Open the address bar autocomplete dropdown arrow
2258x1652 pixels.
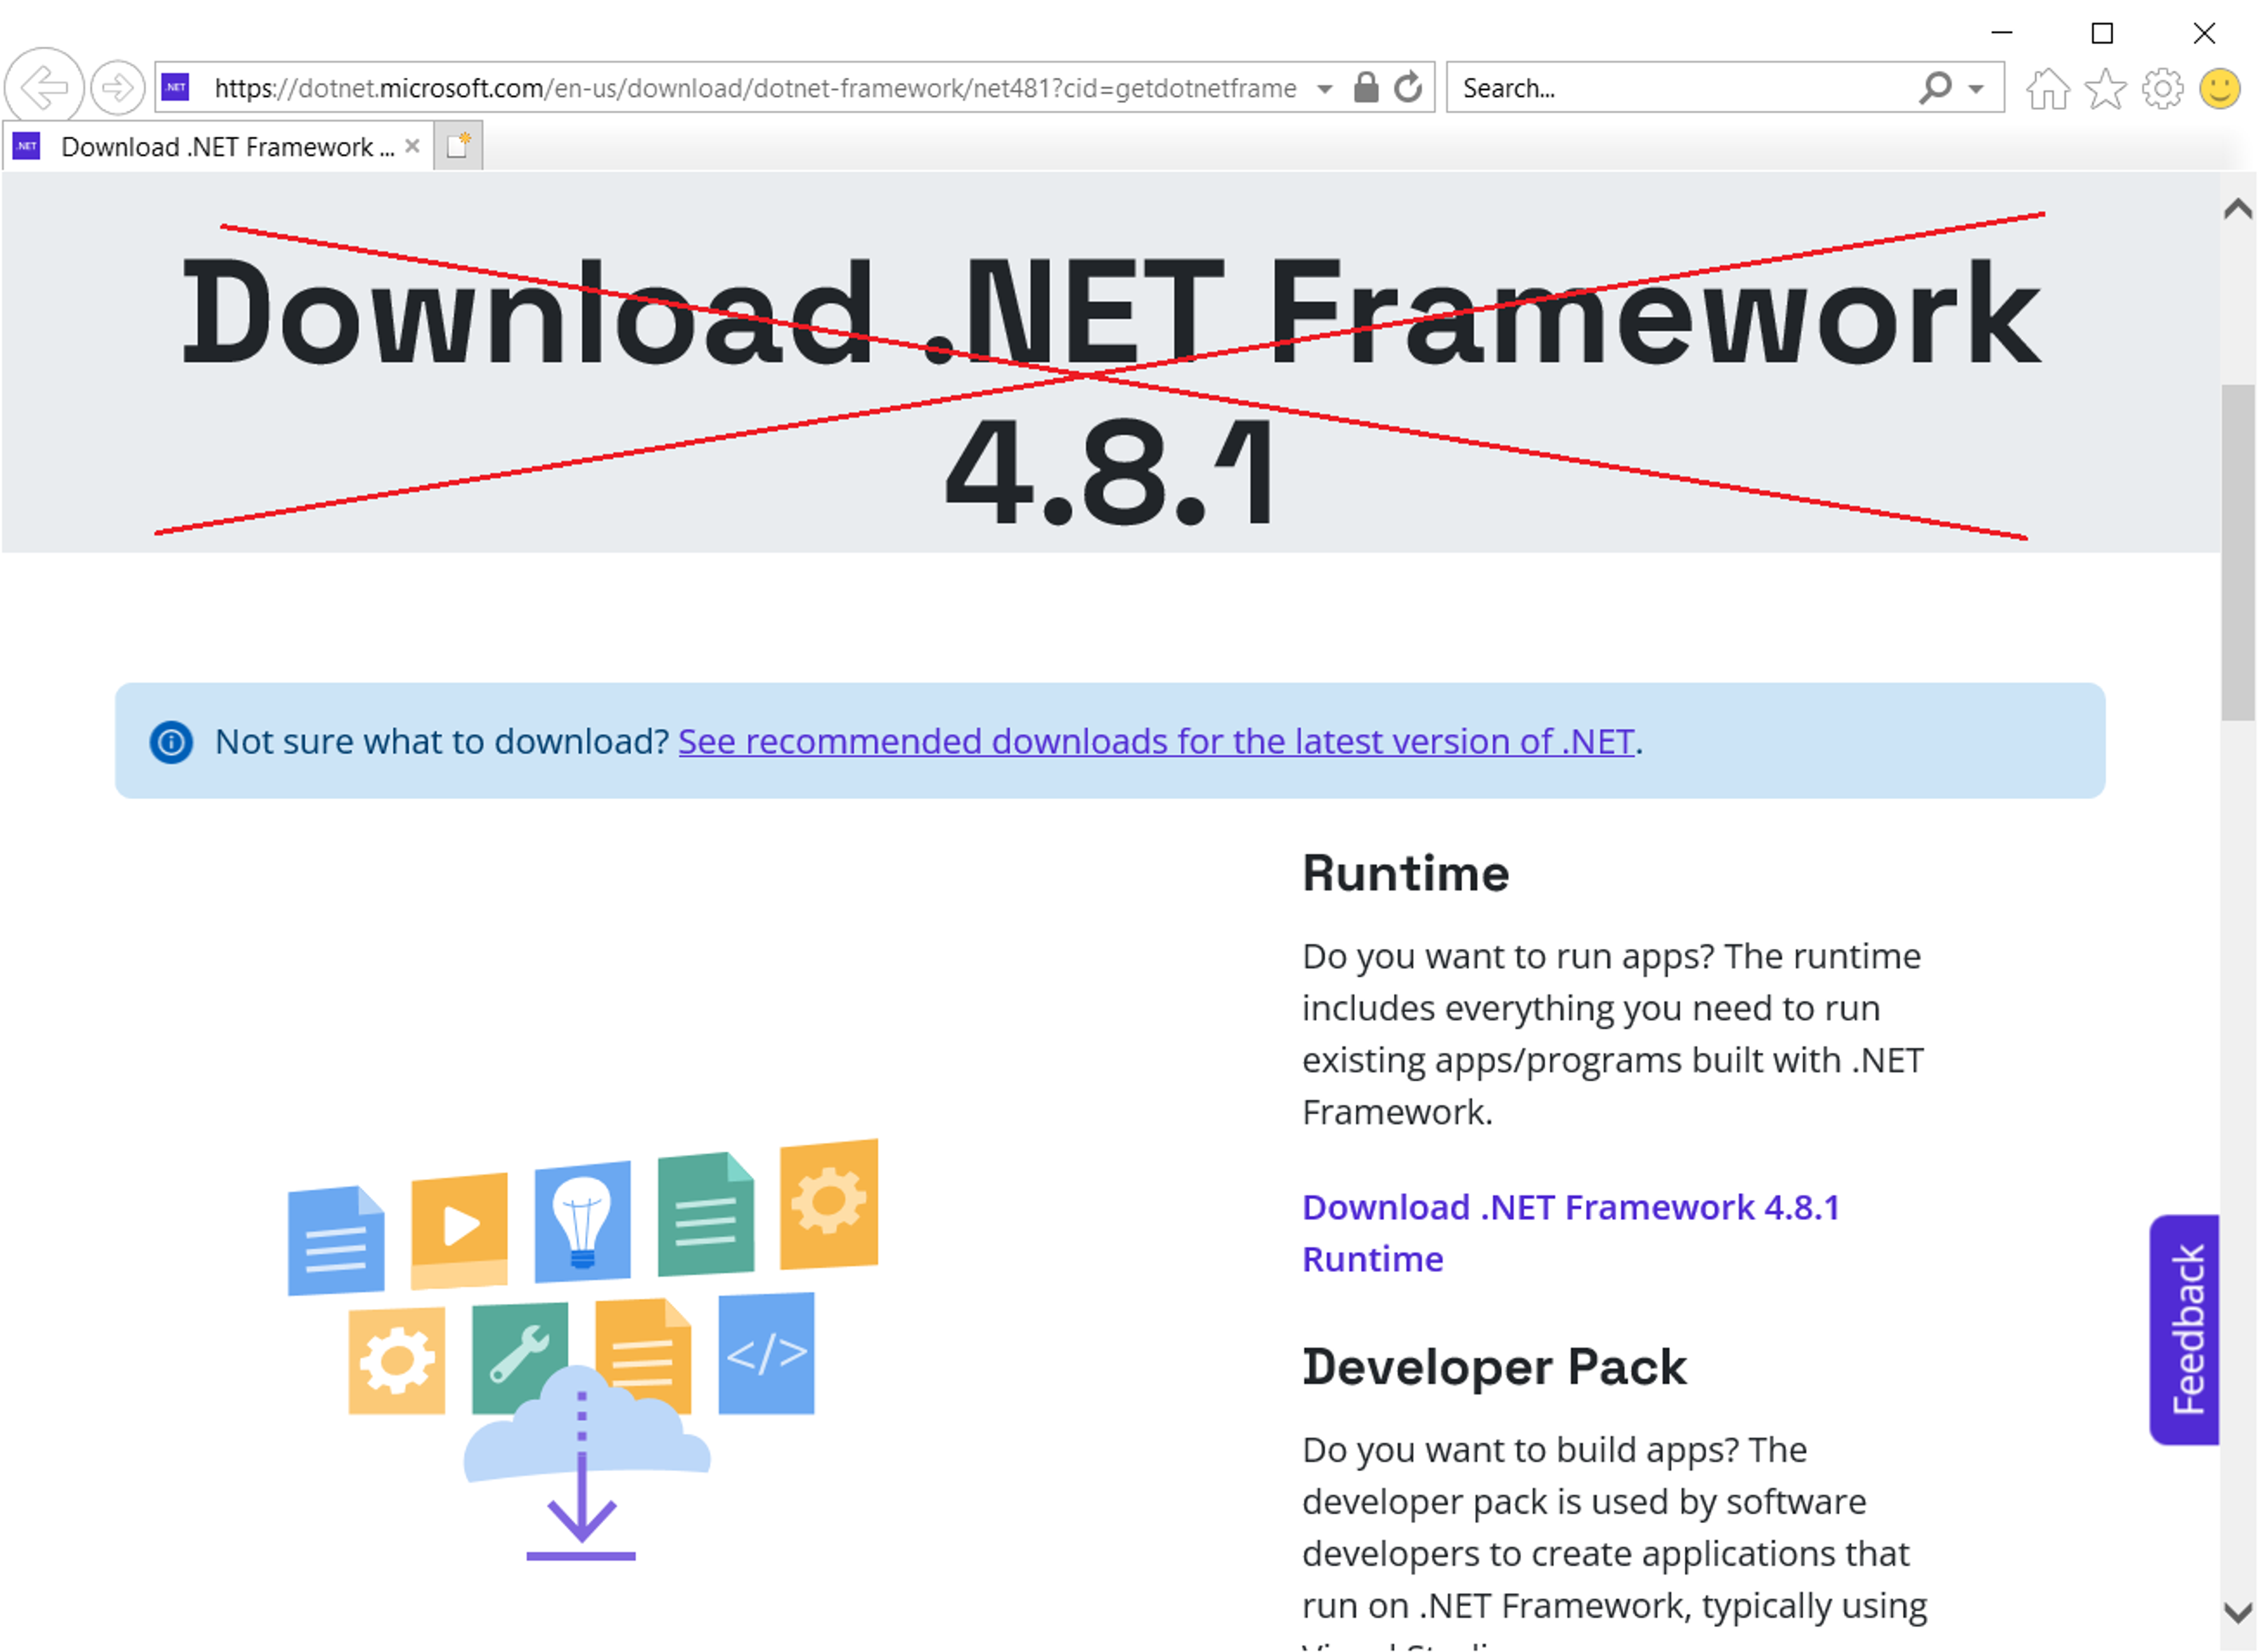pos(1324,89)
